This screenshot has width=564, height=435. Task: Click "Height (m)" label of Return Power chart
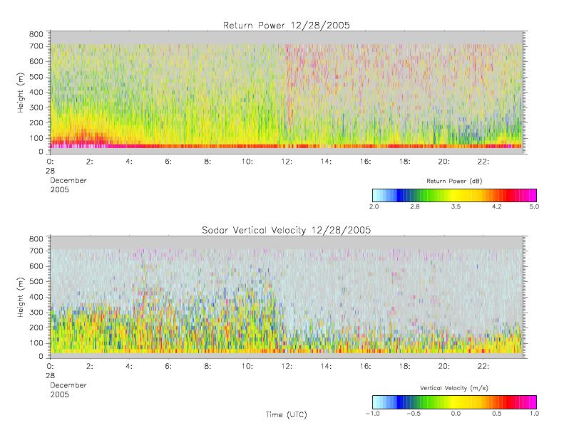[x=21, y=93]
